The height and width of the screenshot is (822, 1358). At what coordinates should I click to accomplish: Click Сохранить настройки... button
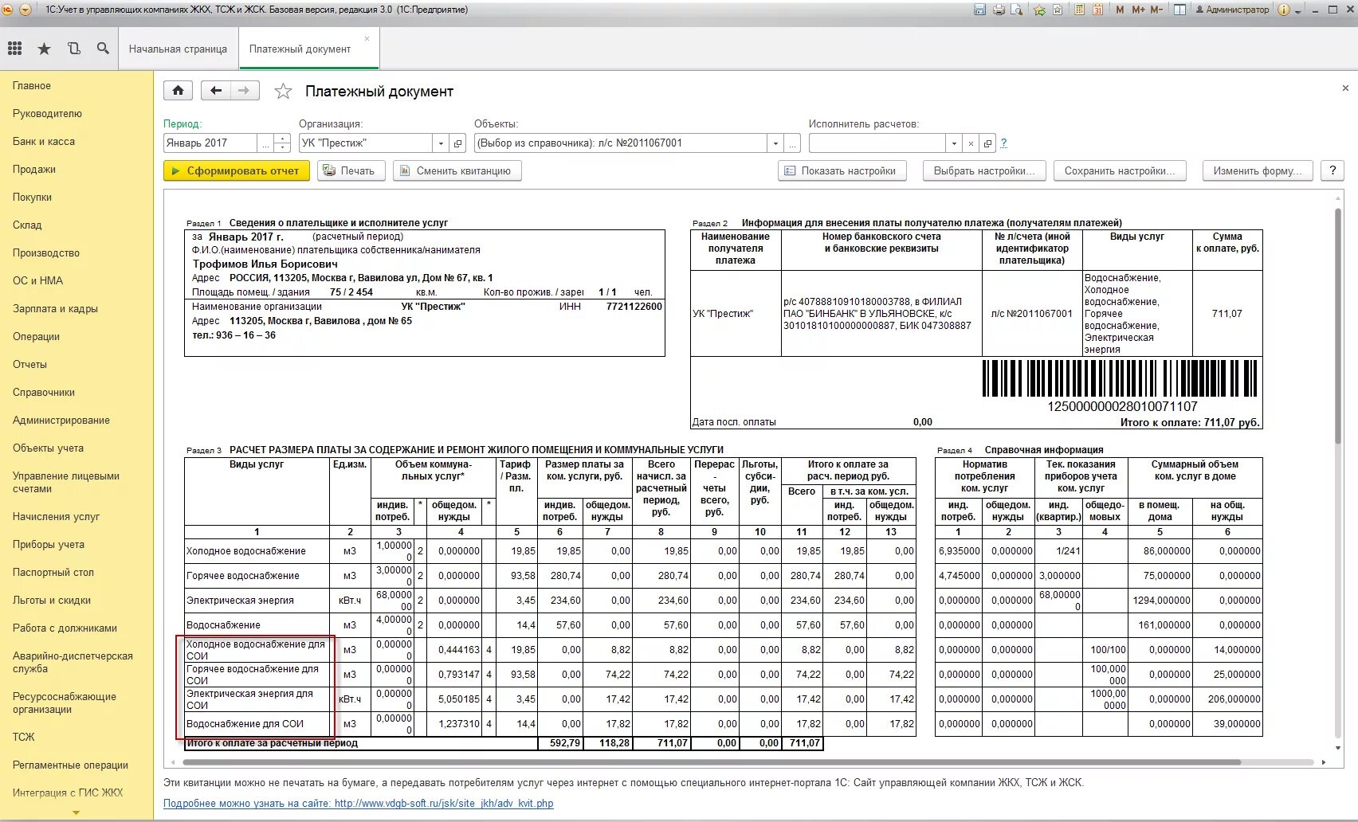pyautogui.click(x=1120, y=170)
